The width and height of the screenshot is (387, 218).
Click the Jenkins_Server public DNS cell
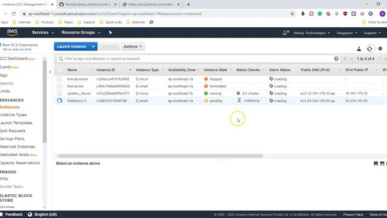pos(319,93)
